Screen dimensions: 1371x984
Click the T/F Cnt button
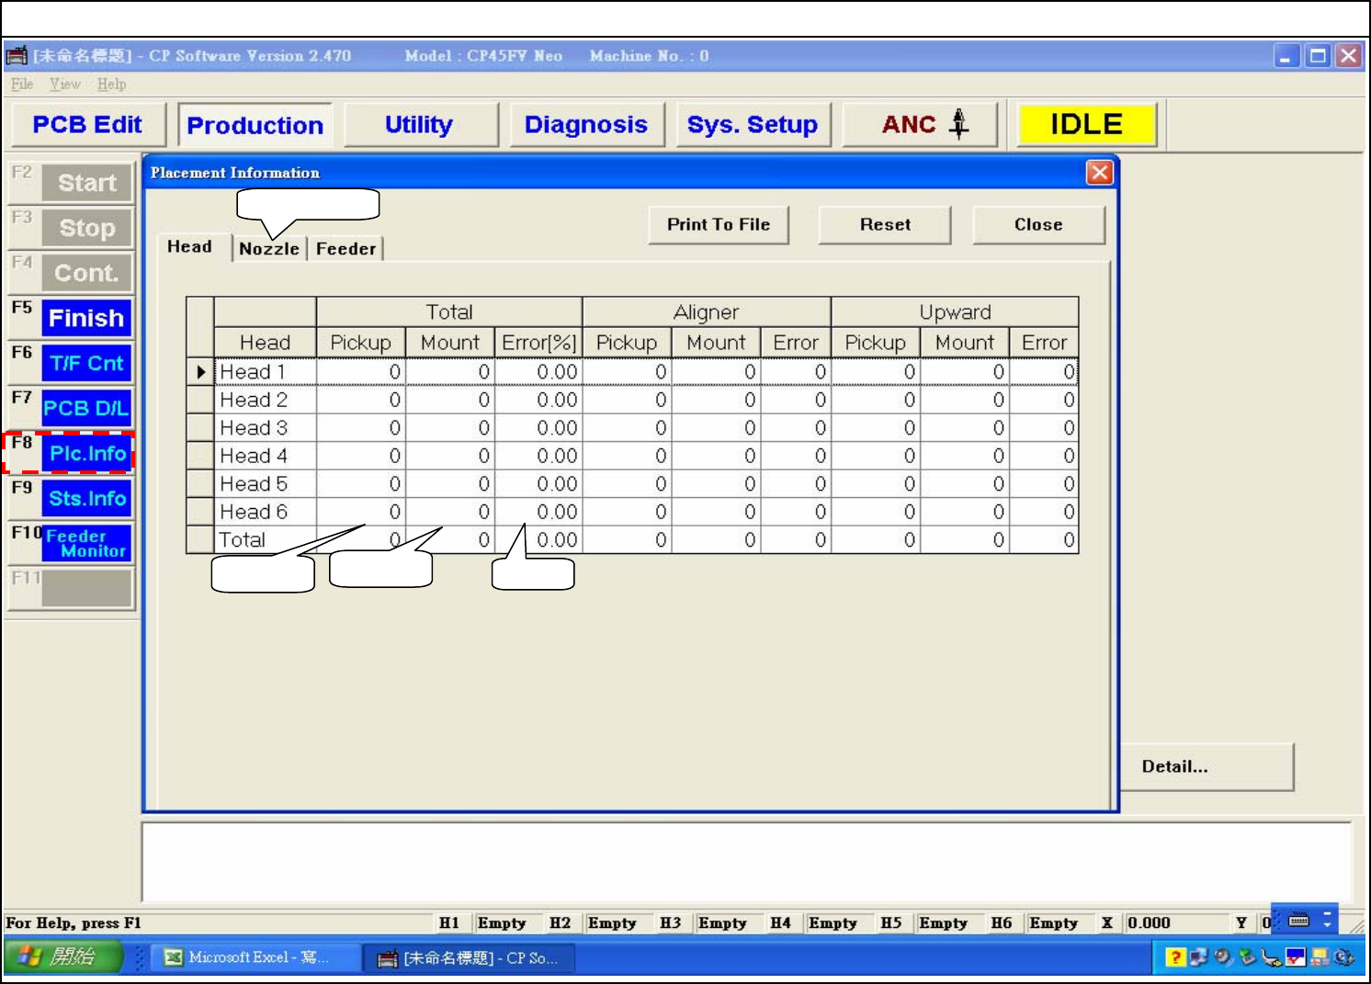86,364
